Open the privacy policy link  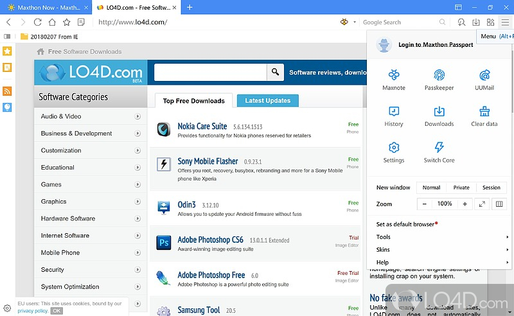[x=33, y=311]
